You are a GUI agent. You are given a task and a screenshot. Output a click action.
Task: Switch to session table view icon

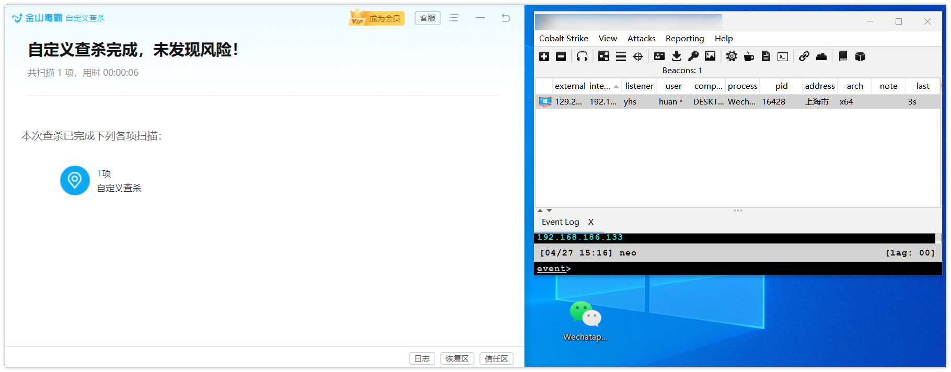point(621,56)
